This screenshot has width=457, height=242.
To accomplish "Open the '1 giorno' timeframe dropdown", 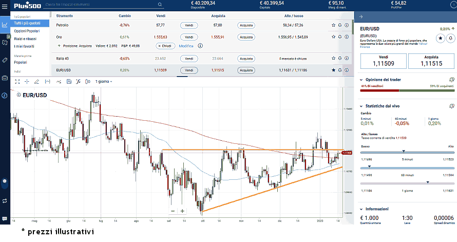I will [x=104, y=81].
